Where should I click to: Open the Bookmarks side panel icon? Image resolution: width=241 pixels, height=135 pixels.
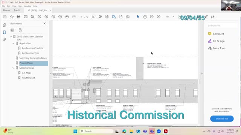pyautogui.click(x=4, y=32)
